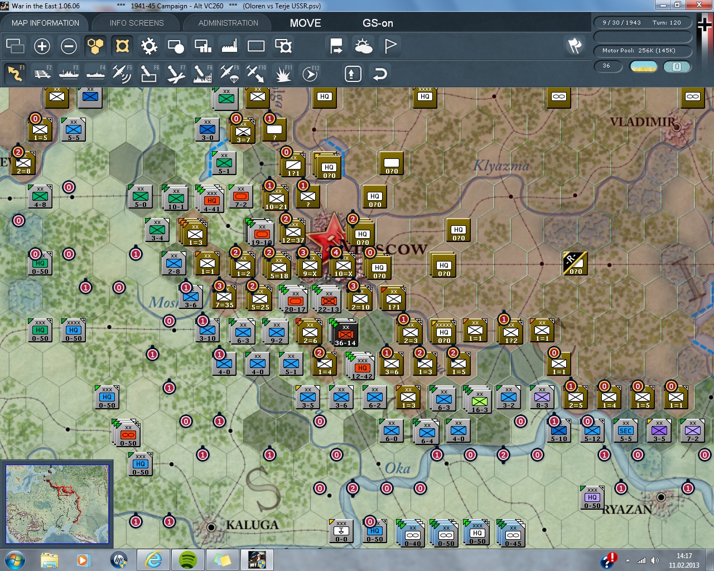Select the SEC 5-5 security unit
Viewport: 714px width, 571px height.
click(x=626, y=431)
